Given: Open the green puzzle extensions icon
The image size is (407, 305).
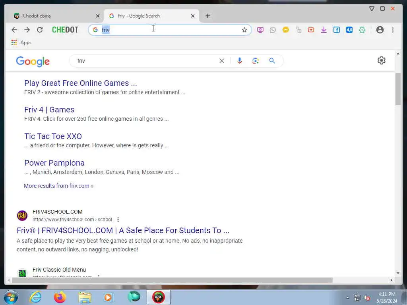Looking at the screenshot, I should pyautogui.click(x=362, y=30).
